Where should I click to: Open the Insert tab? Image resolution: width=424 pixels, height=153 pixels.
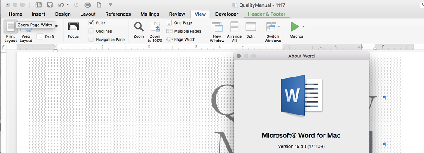(39, 14)
